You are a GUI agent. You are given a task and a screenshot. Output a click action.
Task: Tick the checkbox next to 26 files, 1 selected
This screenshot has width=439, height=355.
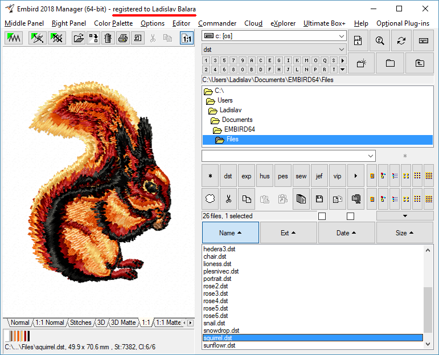coord(322,216)
